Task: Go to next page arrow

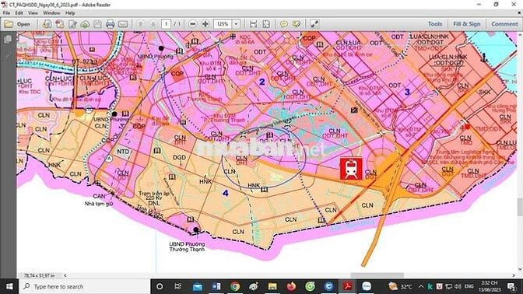Action: tap(153, 24)
